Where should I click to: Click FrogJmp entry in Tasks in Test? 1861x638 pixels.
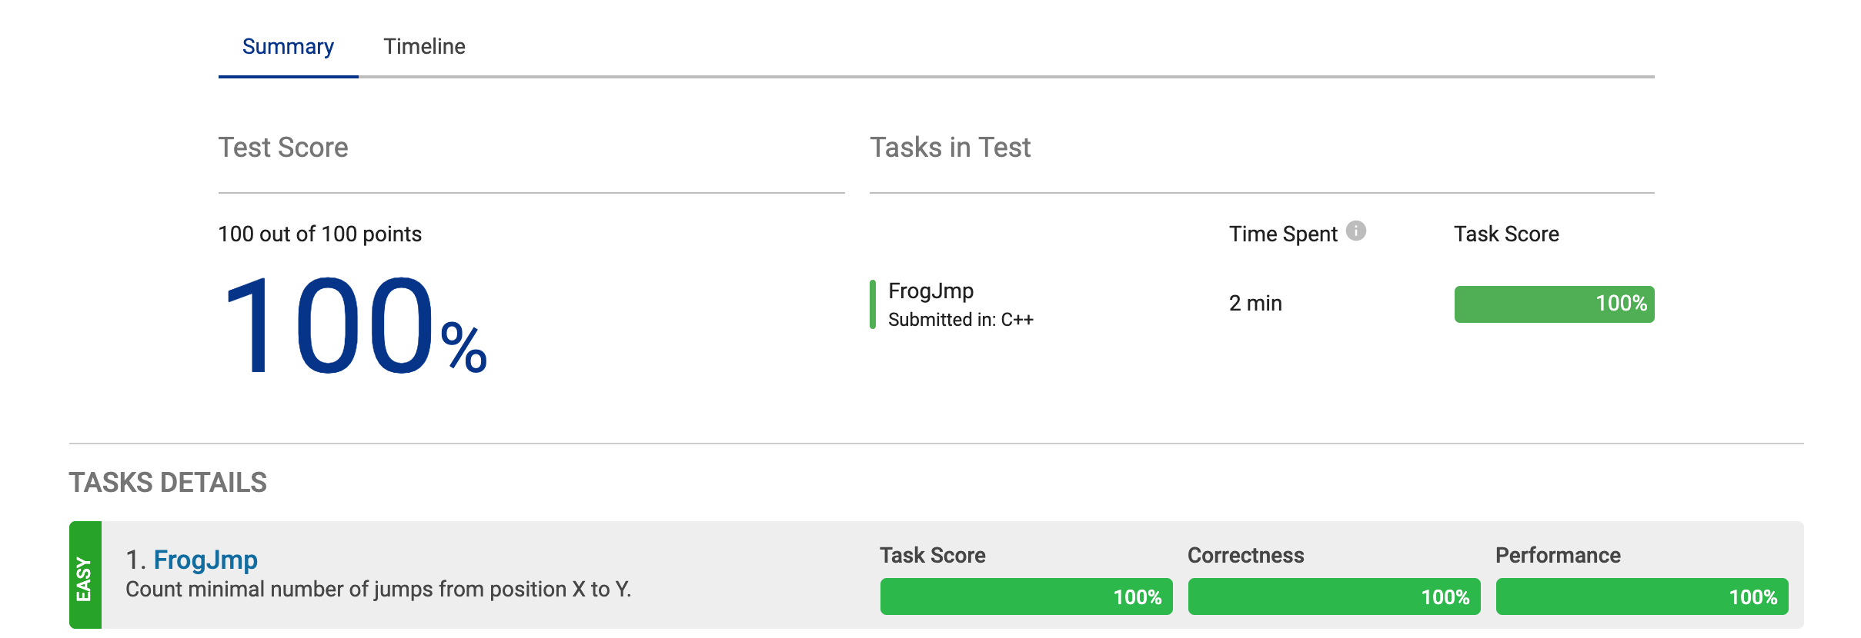930,291
